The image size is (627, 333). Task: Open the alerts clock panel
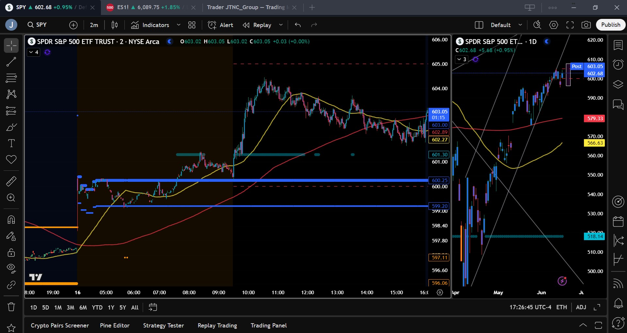point(618,64)
